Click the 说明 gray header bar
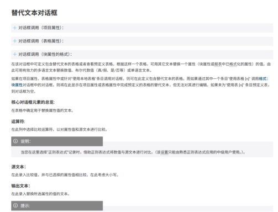This screenshot has width=278, height=212. 57,141
